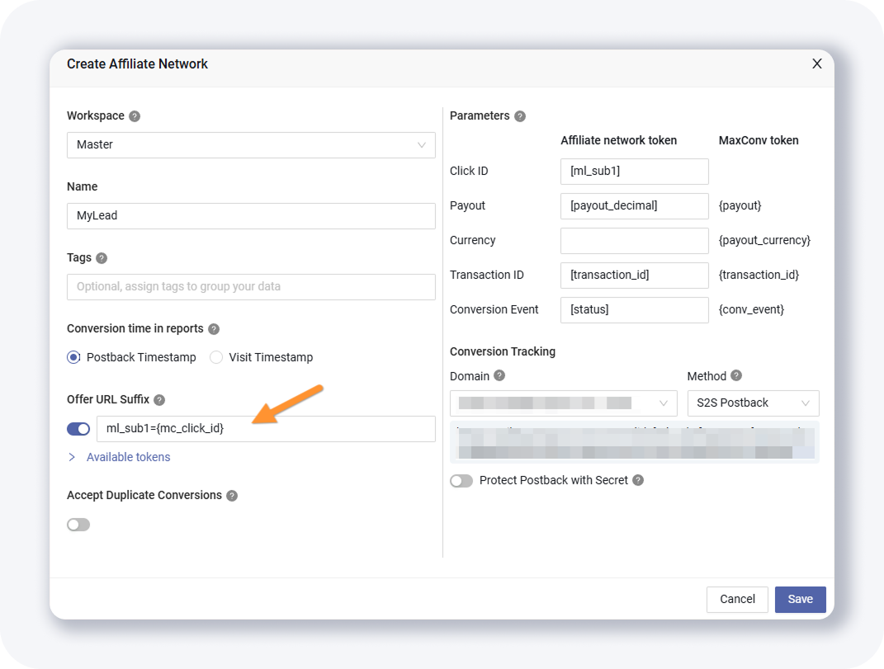Select the Visit Timestamp radio option
The height and width of the screenshot is (669, 884).
click(216, 357)
